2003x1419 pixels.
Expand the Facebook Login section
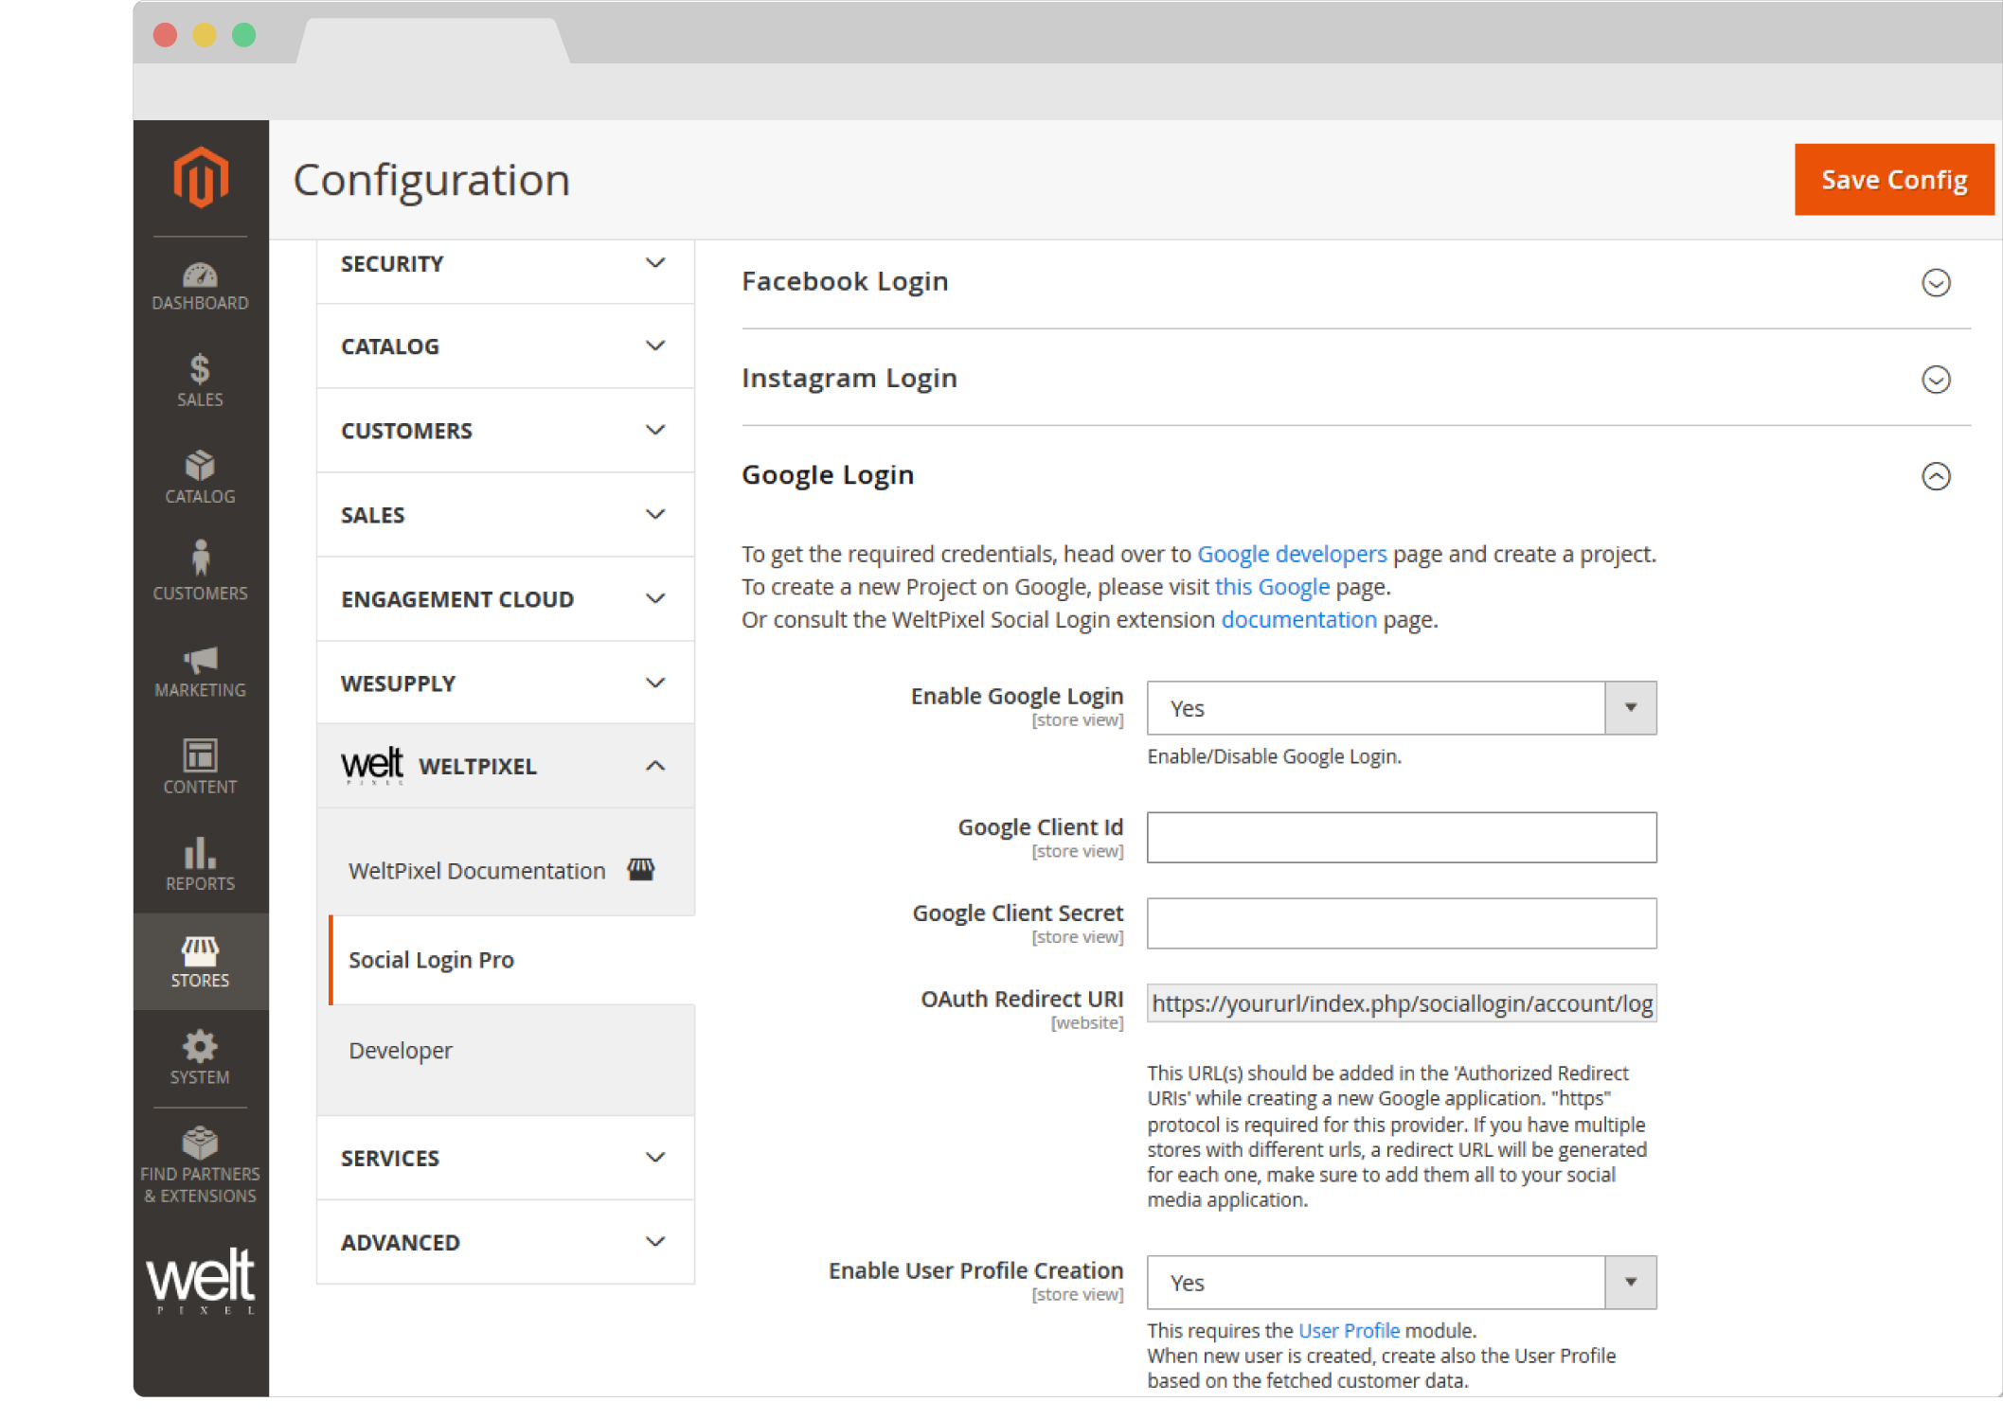[x=1935, y=283]
